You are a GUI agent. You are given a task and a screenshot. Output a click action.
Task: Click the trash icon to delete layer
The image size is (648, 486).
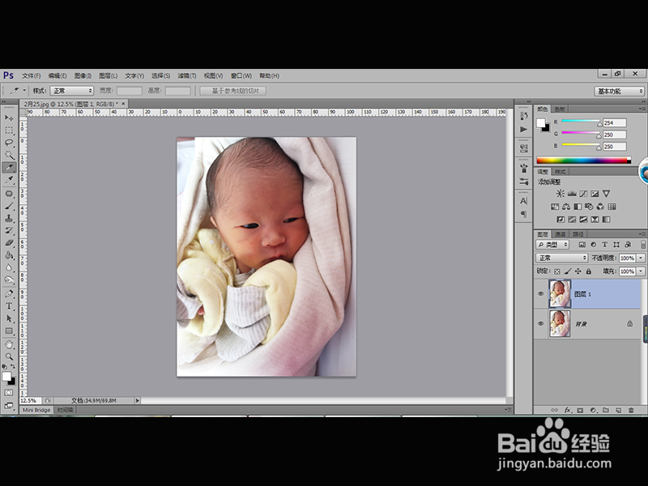tap(631, 410)
